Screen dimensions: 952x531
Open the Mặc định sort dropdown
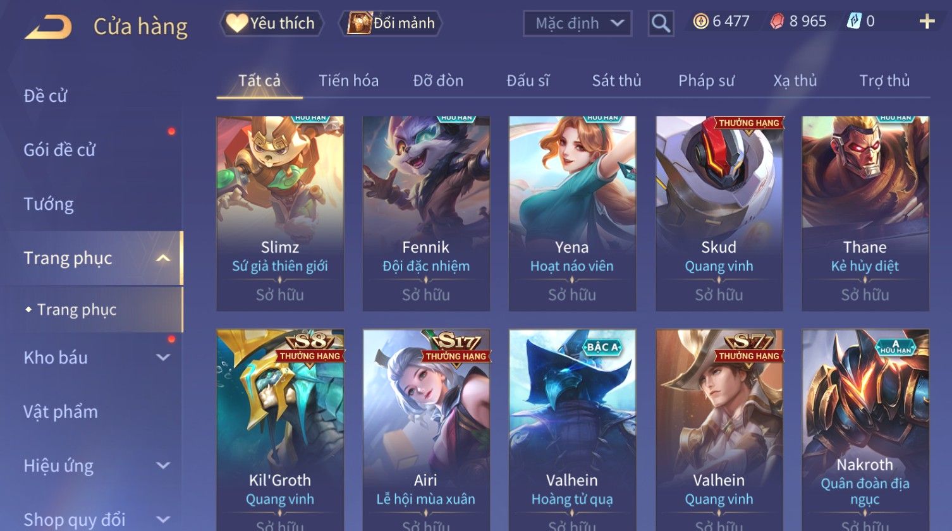577,23
